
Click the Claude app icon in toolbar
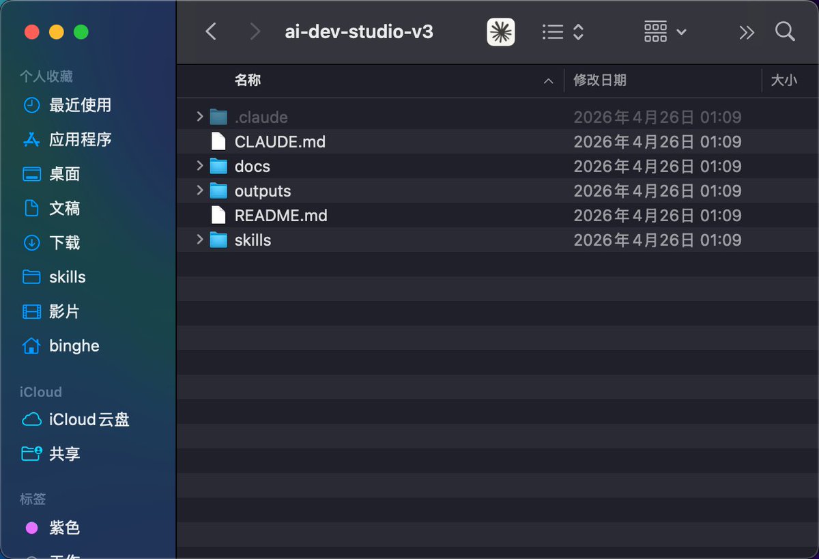501,31
